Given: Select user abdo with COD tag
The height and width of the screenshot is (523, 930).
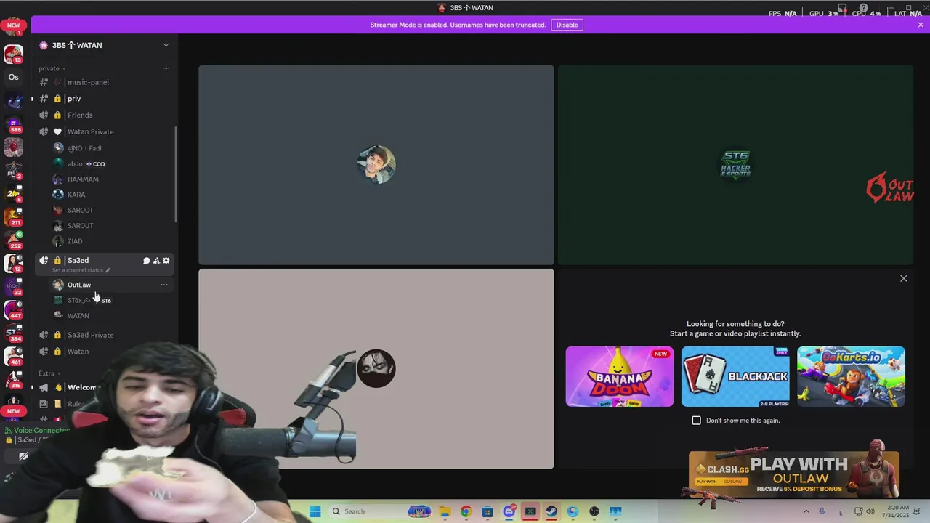Looking at the screenshot, I should [x=111, y=164].
